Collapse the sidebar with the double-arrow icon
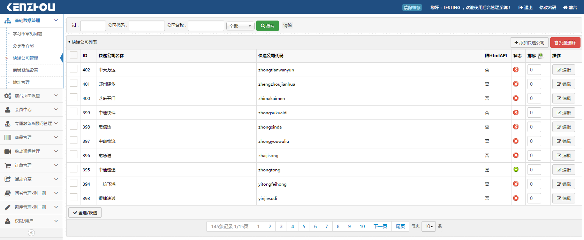 pyautogui.click(x=31, y=233)
